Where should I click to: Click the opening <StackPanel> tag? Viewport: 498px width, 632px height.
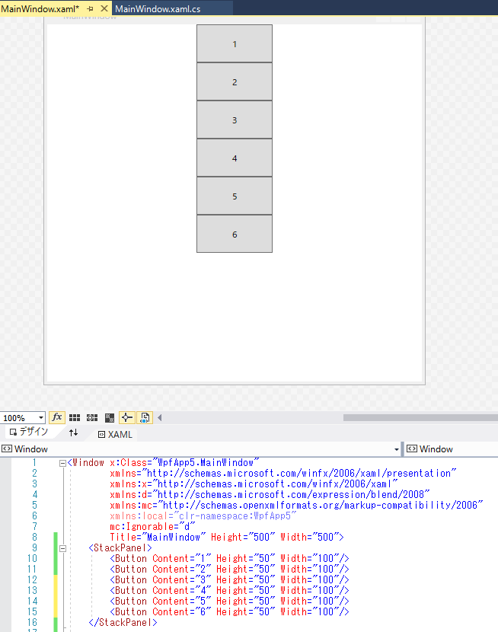120,548
